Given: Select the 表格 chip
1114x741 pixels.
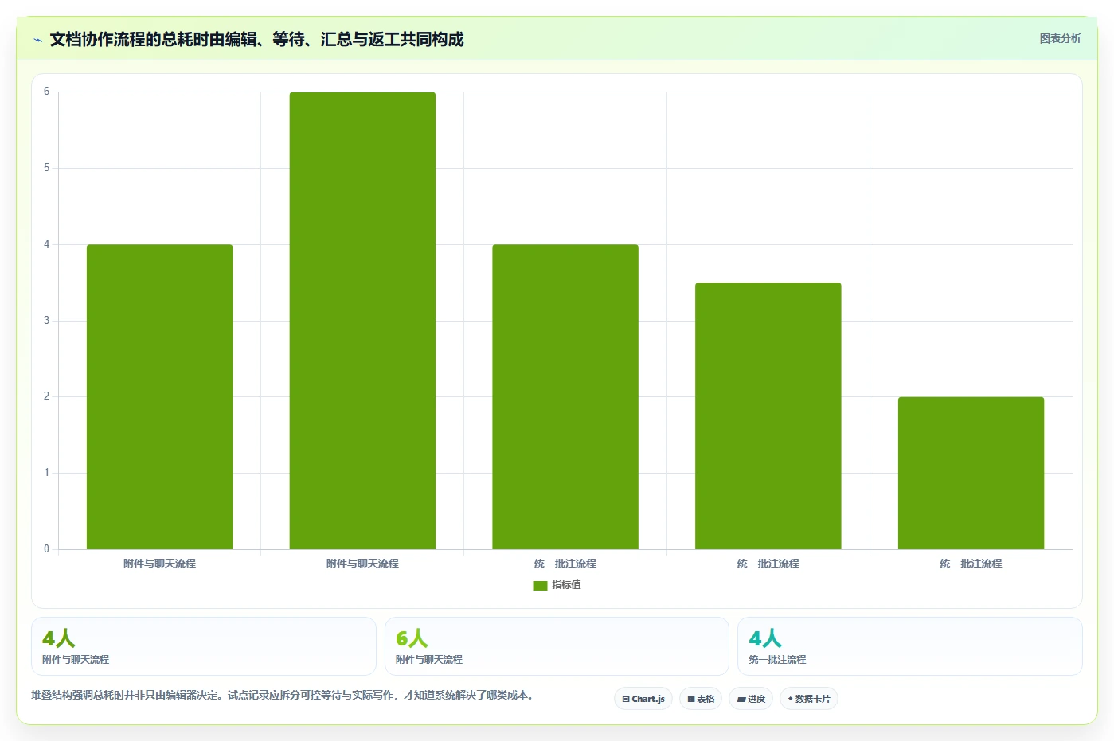Looking at the screenshot, I should coord(701,699).
